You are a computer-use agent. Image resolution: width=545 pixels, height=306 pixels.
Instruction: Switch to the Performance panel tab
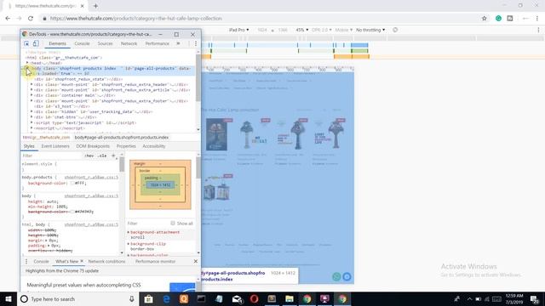[x=157, y=43]
